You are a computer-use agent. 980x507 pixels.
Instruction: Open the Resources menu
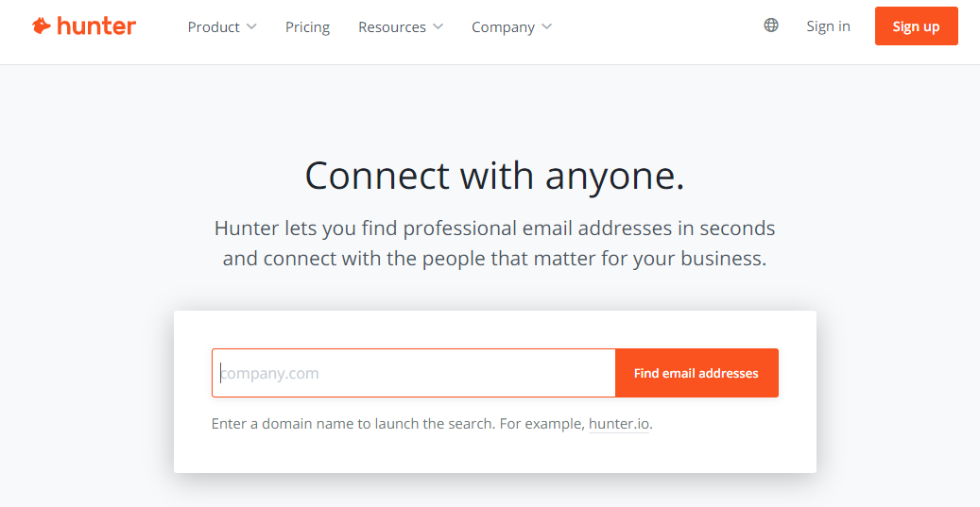(x=392, y=26)
